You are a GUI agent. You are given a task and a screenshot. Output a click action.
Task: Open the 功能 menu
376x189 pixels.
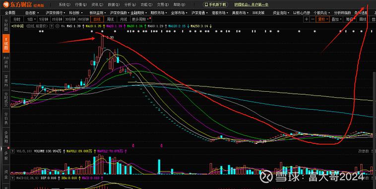pos(146,4)
